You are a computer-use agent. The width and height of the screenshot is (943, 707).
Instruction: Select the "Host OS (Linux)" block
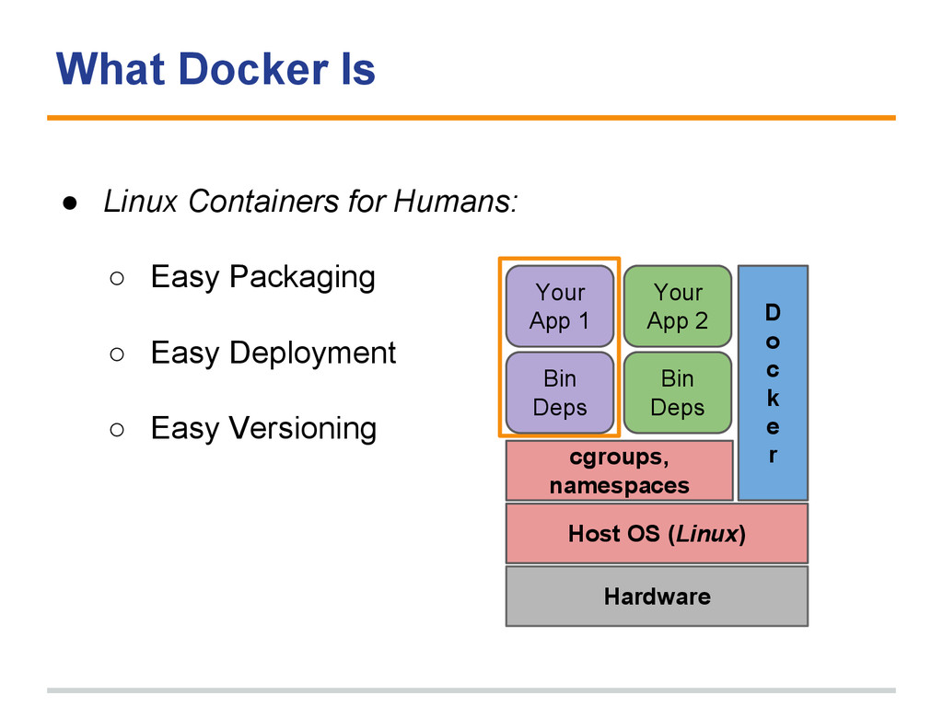[x=657, y=534]
